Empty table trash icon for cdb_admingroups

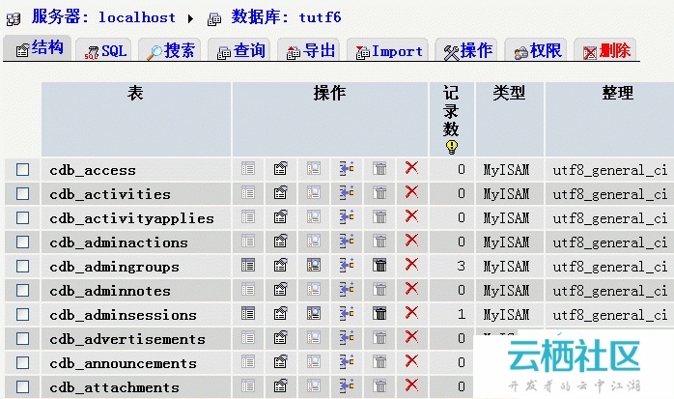379,265
